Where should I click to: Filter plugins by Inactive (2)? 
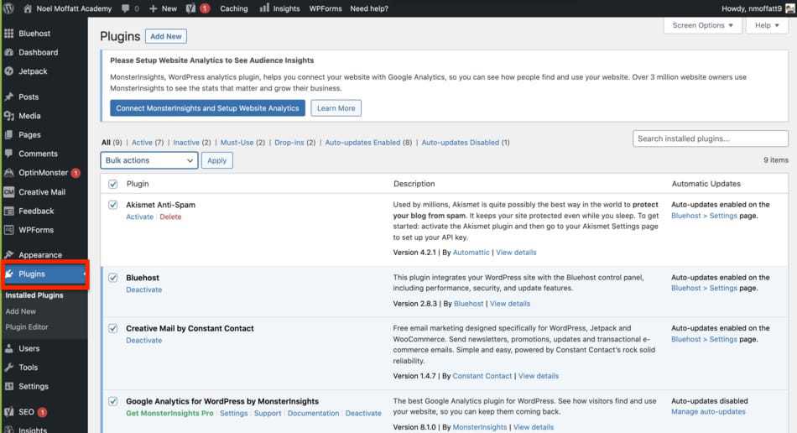tap(191, 143)
